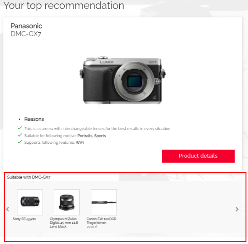Screen dimensions: 248x244
Task: Open Canon EW 100DGR Trageriemen link
Action: click(x=101, y=221)
